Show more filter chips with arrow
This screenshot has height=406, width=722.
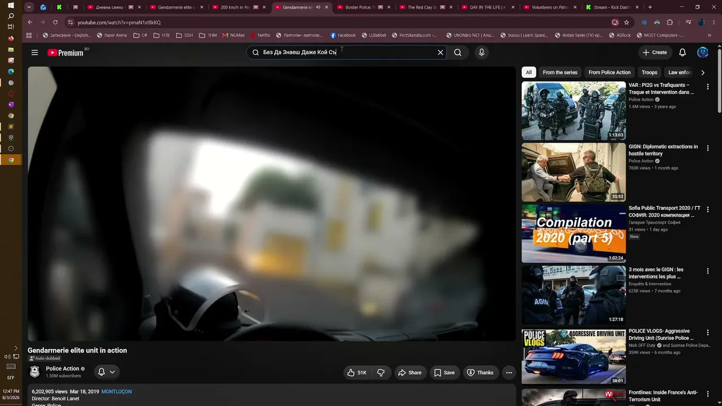click(702, 72)
